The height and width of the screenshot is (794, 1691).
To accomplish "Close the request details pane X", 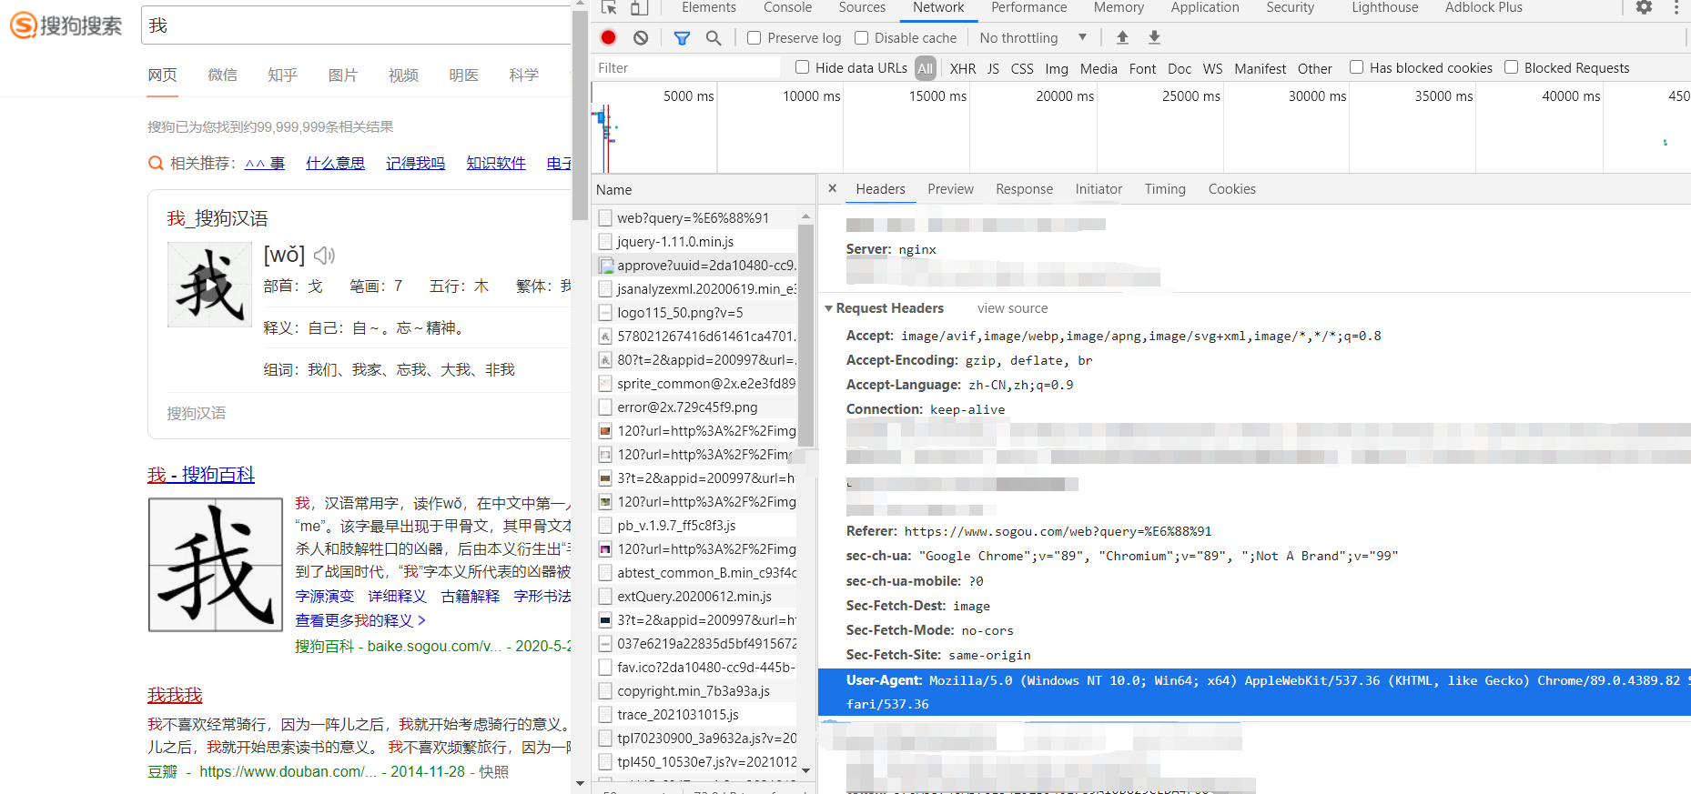I will pyautogui.click(x=832, y=188).
